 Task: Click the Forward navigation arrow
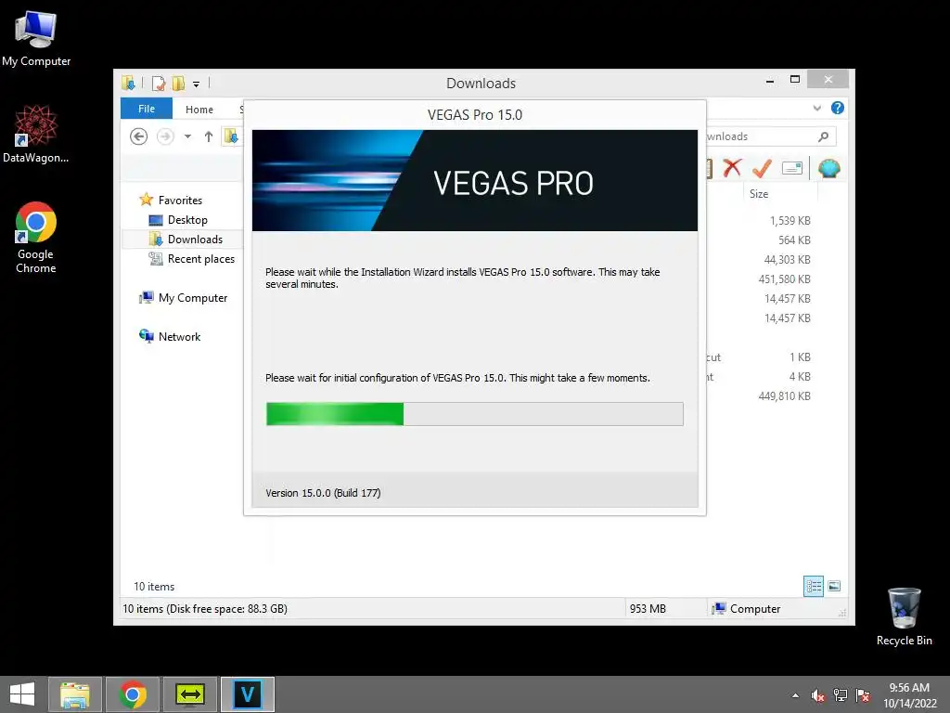coord(165,136)
